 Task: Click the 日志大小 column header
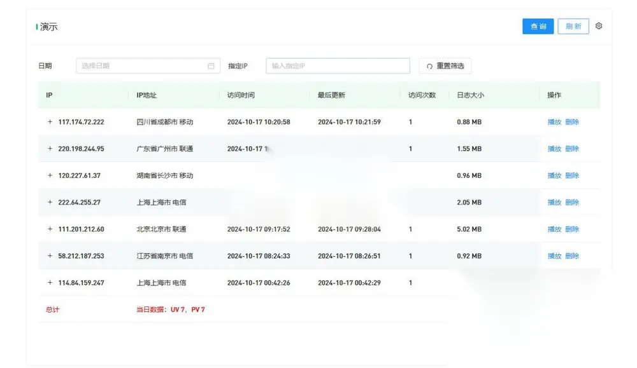[x=471, y=95]
